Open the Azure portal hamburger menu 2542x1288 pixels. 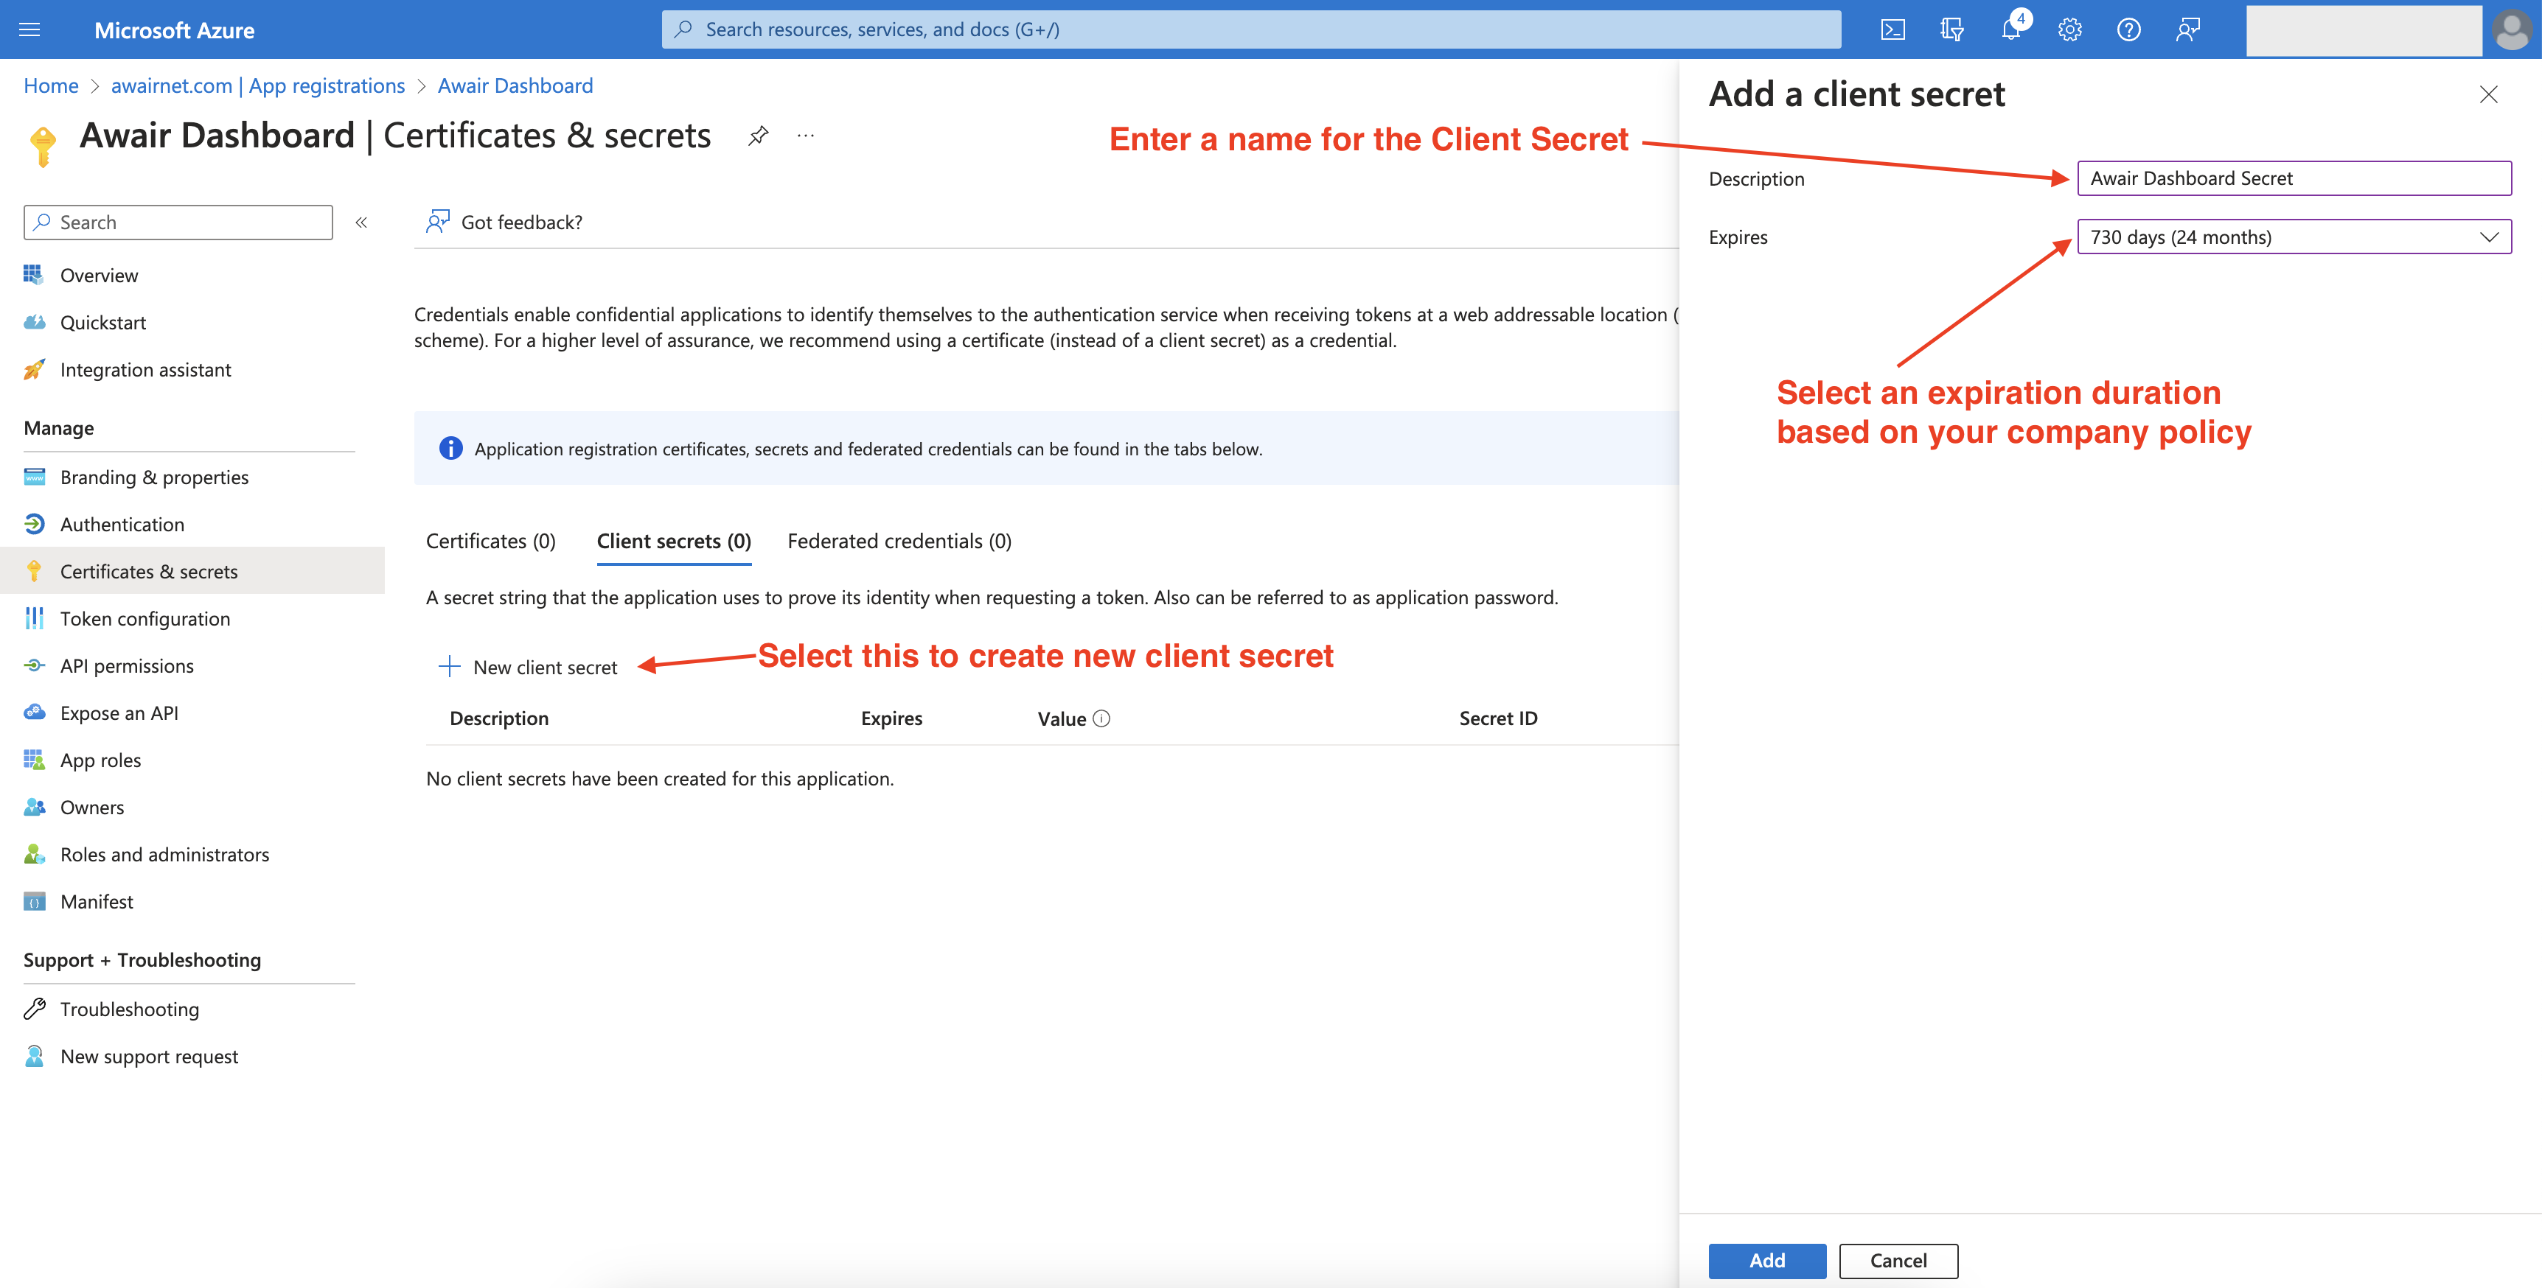29,29
